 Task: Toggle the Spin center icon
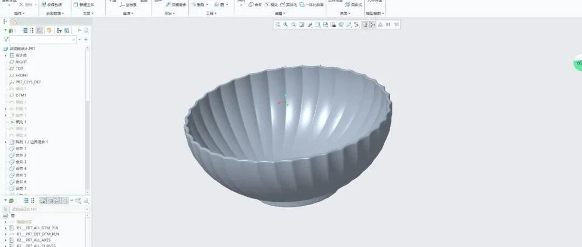(364, 24)
